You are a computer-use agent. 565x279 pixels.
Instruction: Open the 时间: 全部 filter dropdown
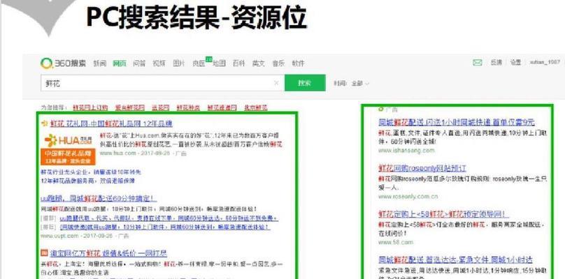351,84
